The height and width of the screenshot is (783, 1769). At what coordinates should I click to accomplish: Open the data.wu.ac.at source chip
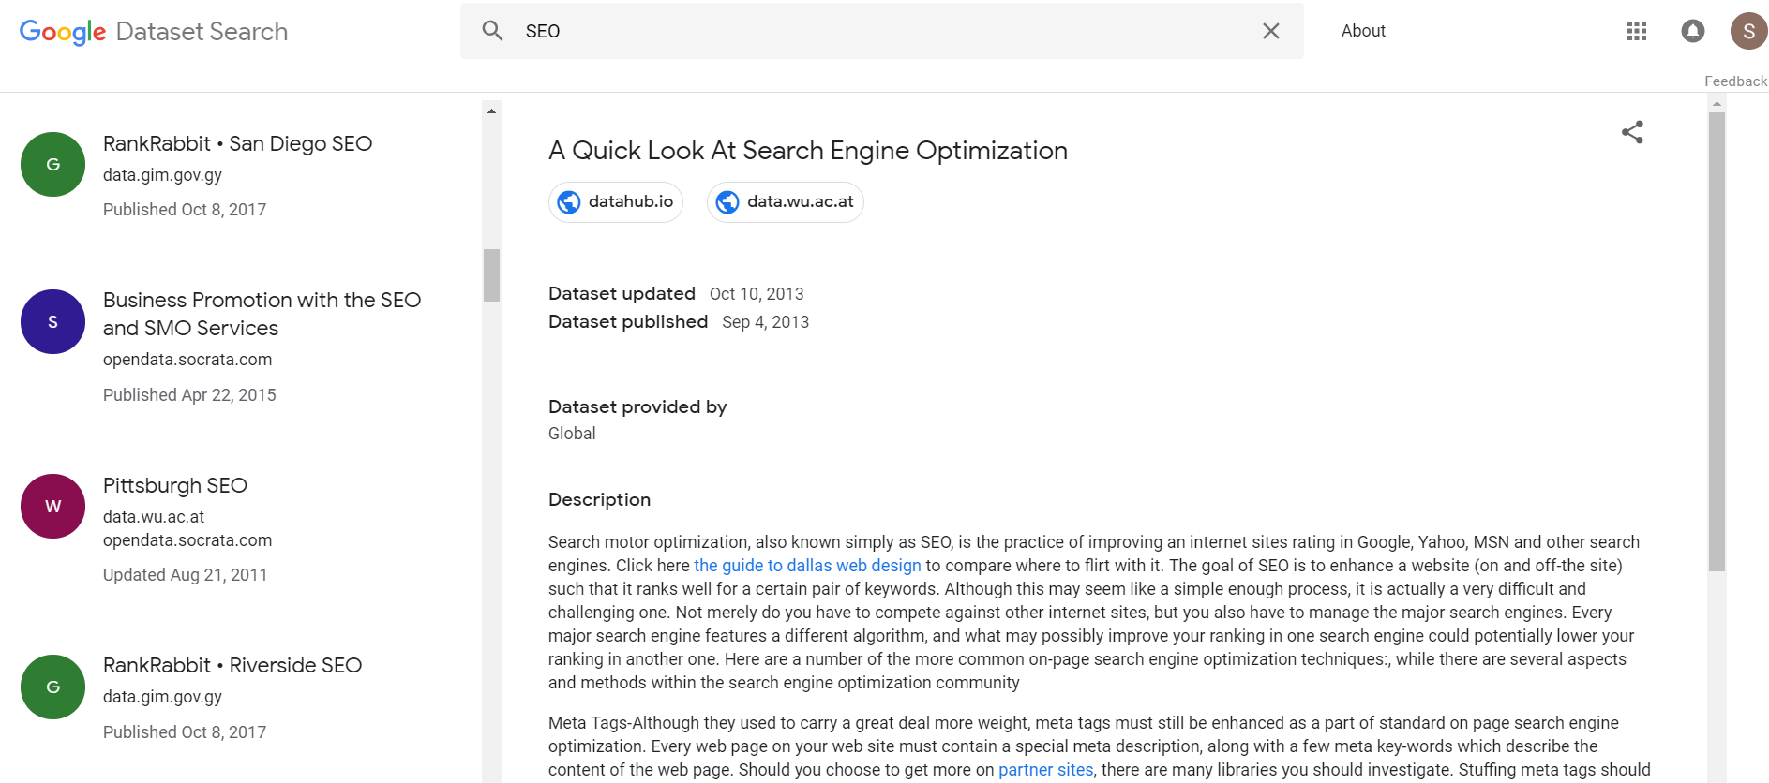(x=785, y=202)
